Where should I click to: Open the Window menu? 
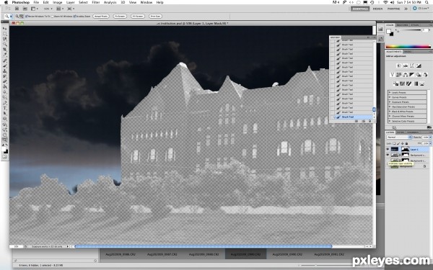pyautogui.click(x=146, y=2)
